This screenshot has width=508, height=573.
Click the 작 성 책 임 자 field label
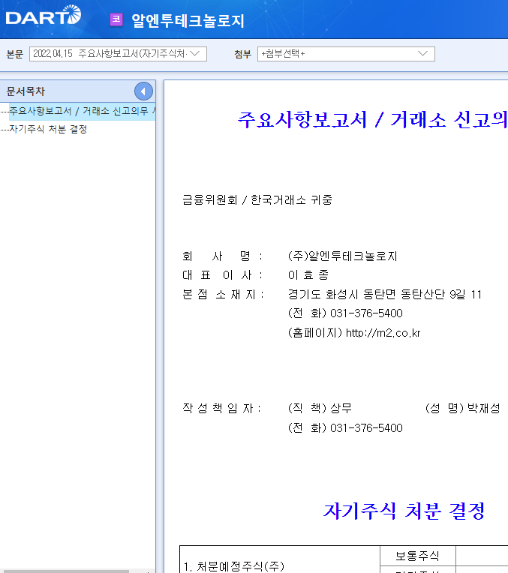pyautogui.click(x=221, y=408)
